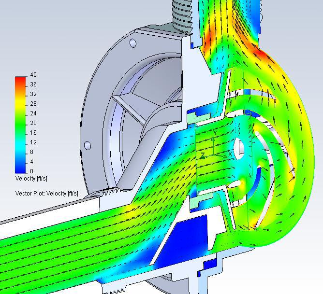Select the top bolt hole on the flange
The image size is (323, 294).
pyautogui.click(x=133, y=44)
